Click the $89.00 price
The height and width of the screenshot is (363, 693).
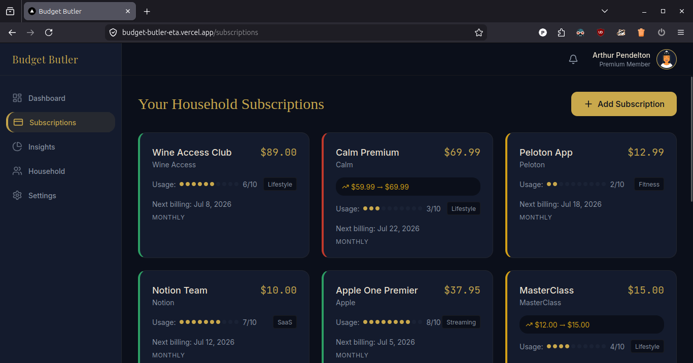coord(279,152)
